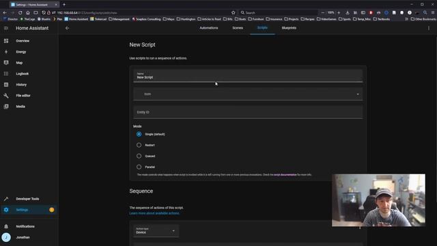This screenshot has height=246, width=437.
Task: Open the Energy lightning bolt icon
Action: click(6, 52)
